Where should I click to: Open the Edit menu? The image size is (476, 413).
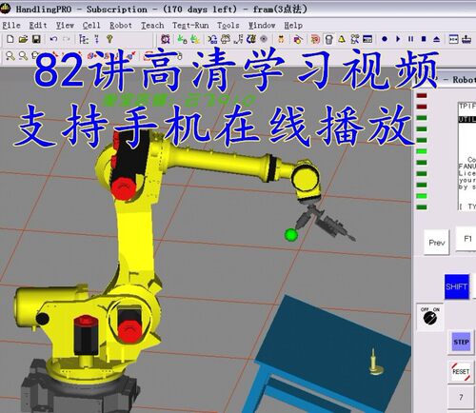coord(38,25)
